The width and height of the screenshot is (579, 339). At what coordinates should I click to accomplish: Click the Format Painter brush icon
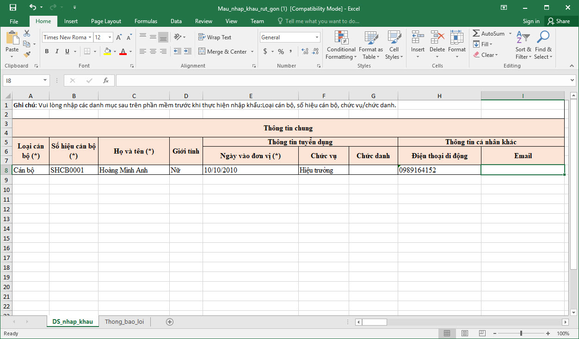tap(27, 54)
